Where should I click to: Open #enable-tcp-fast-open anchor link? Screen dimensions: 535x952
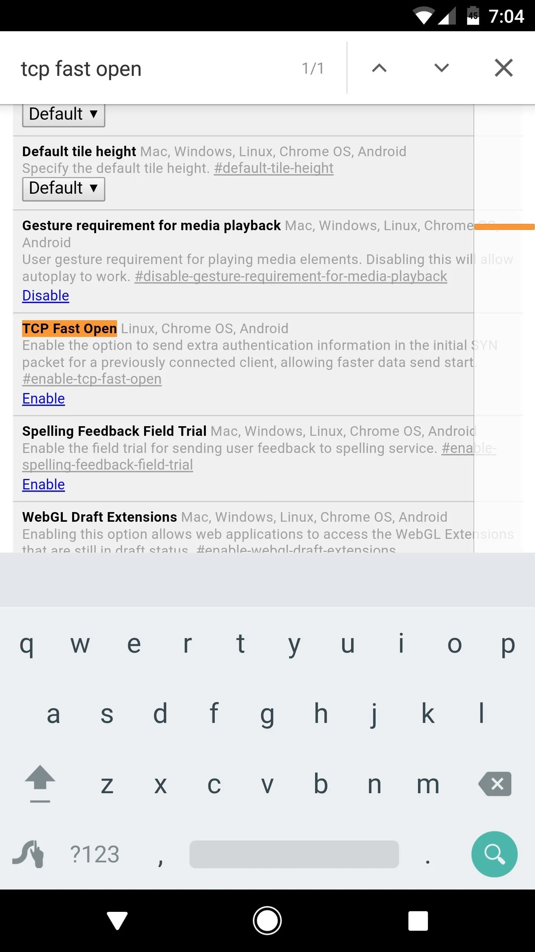(92, 379)
